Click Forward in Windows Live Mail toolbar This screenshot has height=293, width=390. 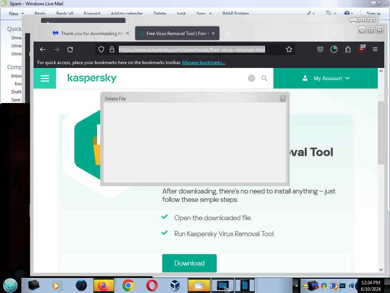pyautogui.click(x=92, y=13)
